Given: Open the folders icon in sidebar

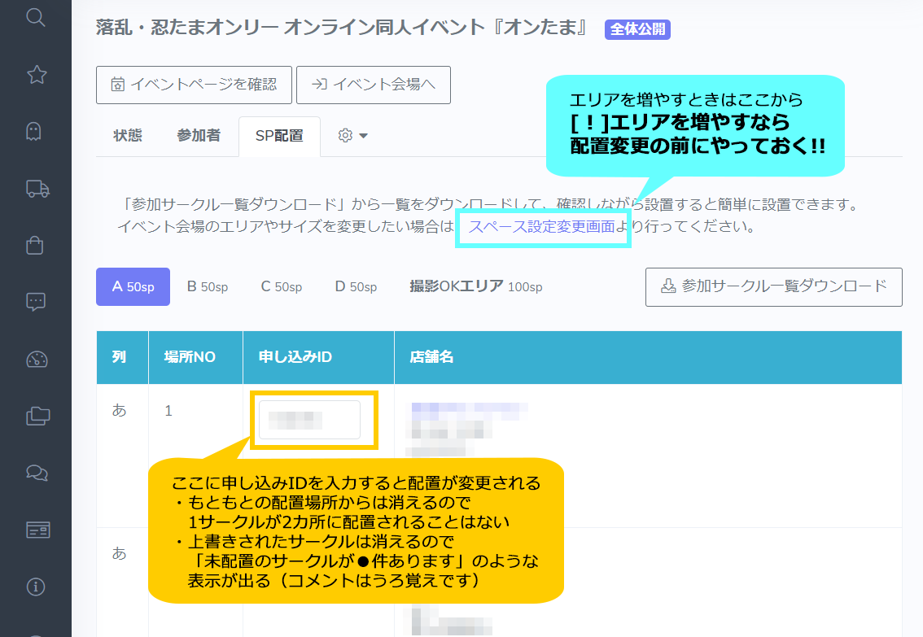Looking at the screenshot, I should point(36,416).
